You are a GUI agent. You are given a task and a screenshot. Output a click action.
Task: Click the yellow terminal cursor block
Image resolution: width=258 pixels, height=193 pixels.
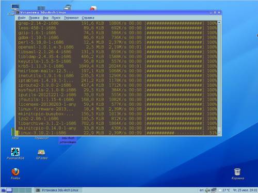[x=17, y=133]
